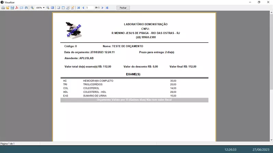Switch preview to full screen mode

(x=52, y=8)
